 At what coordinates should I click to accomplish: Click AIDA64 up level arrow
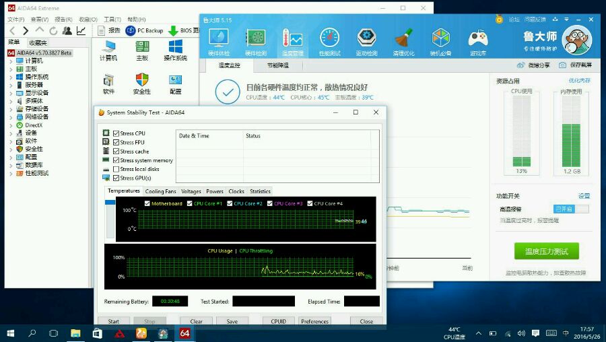[x=40, y=30]
